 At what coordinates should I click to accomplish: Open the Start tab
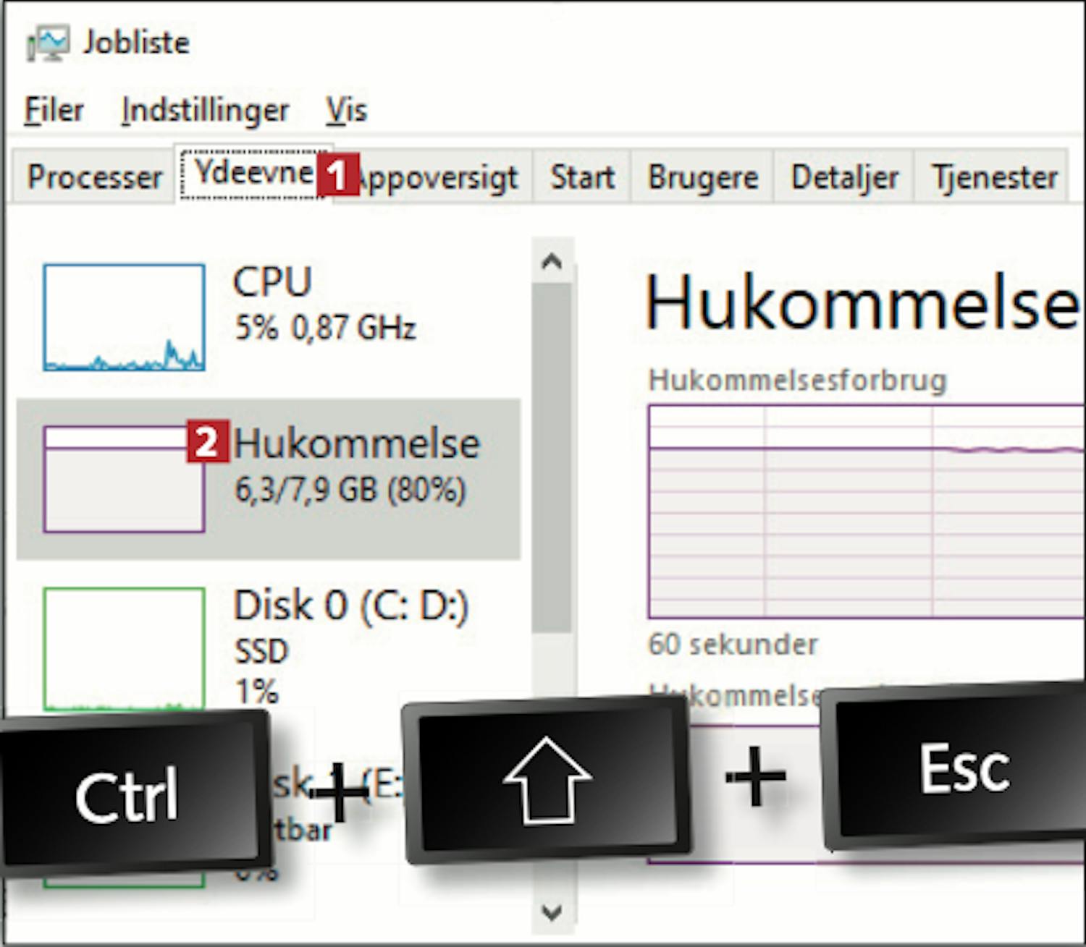[582, 177]
